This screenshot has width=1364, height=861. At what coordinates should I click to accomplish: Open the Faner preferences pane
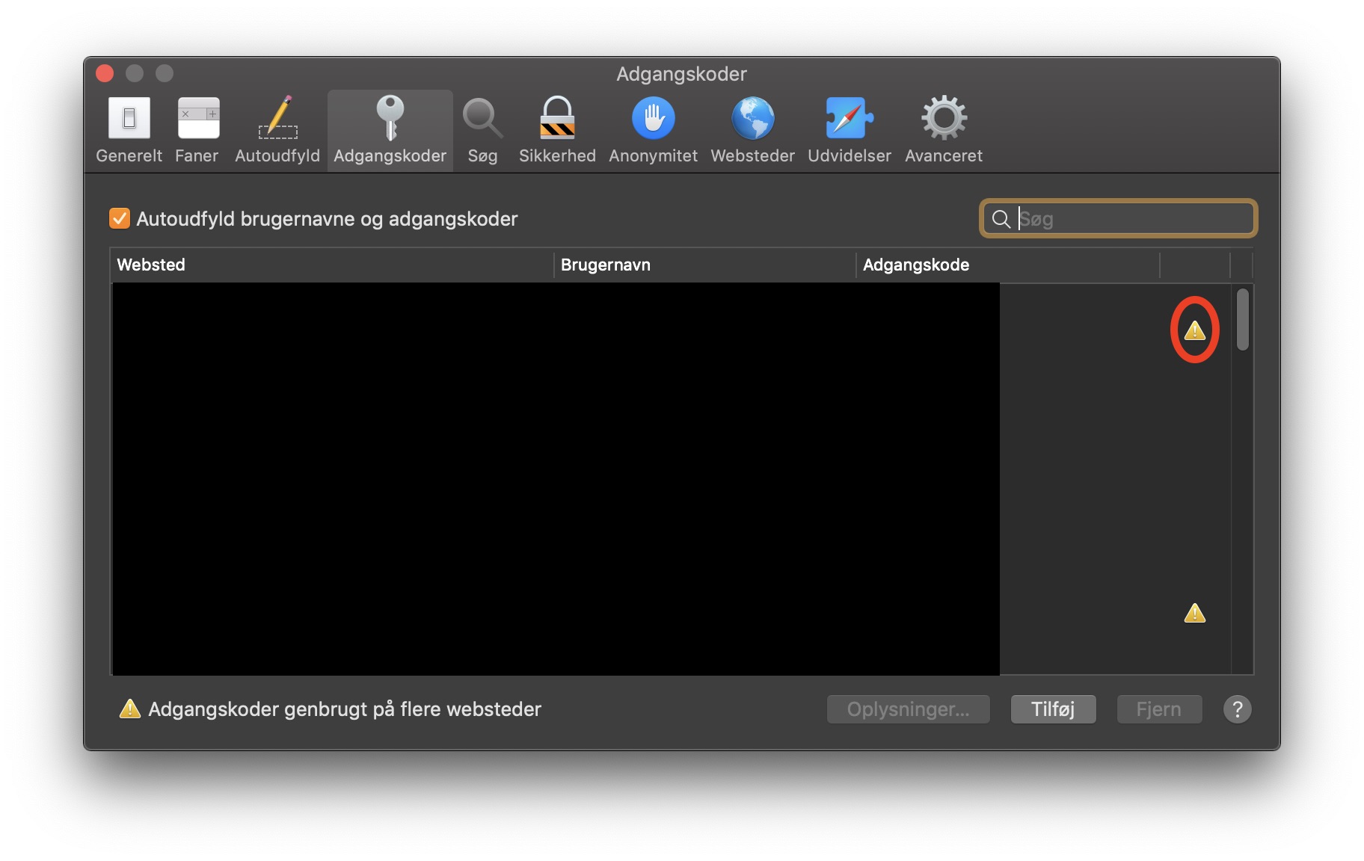pos(197,131)
